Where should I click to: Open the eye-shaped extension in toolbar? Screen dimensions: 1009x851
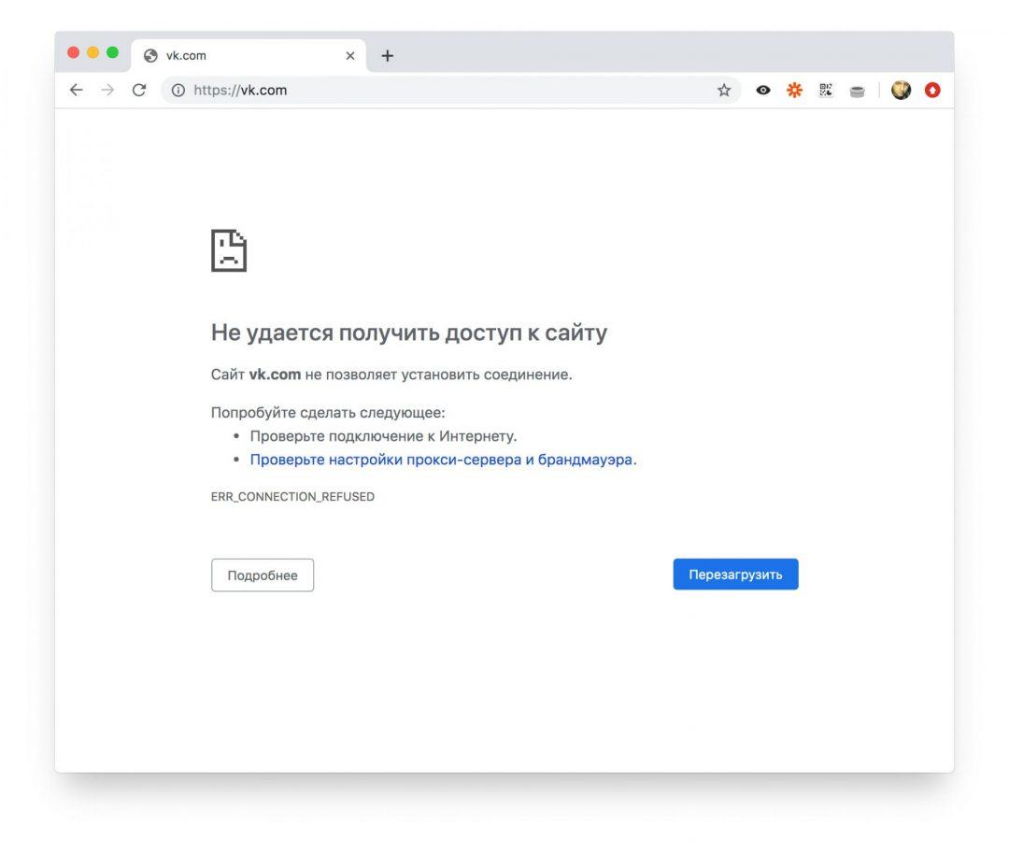click(763, 90)
